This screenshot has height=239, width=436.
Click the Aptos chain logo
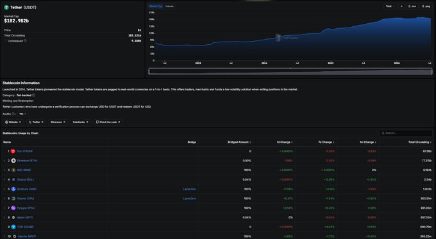13,217
